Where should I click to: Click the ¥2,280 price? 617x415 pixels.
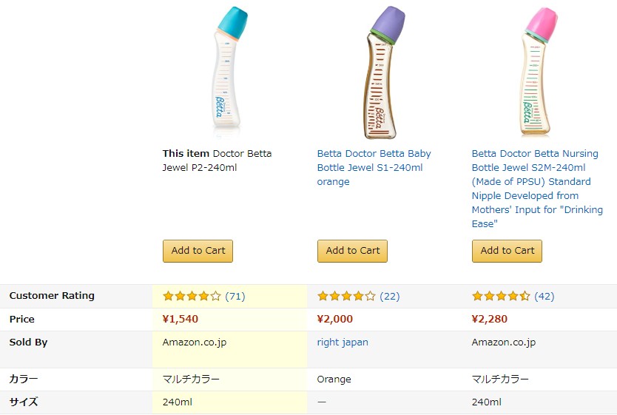click(490, 319)
